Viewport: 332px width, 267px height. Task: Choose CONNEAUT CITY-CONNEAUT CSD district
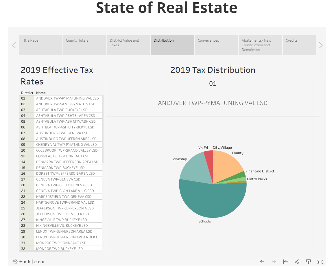[x=63, y=156]
